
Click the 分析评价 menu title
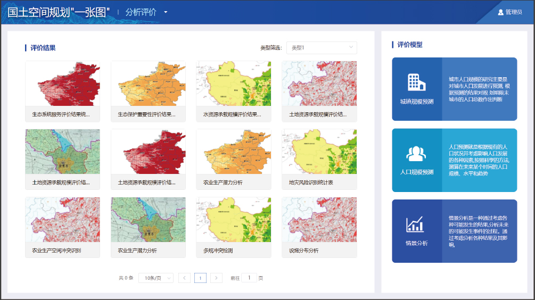[x=141, y=12]
